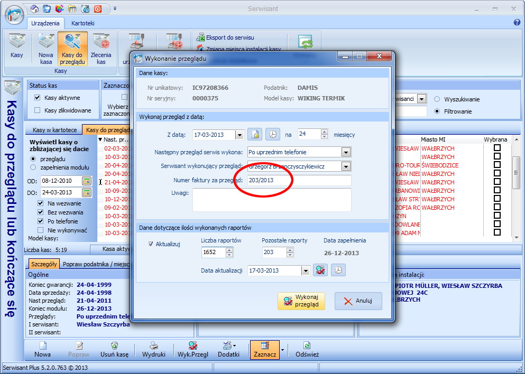525x374 pixels.
Task: Select Filtrowanie radio button
Action: [x=437, y=111]
